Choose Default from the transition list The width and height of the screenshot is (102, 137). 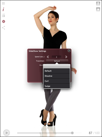point(57,71)
